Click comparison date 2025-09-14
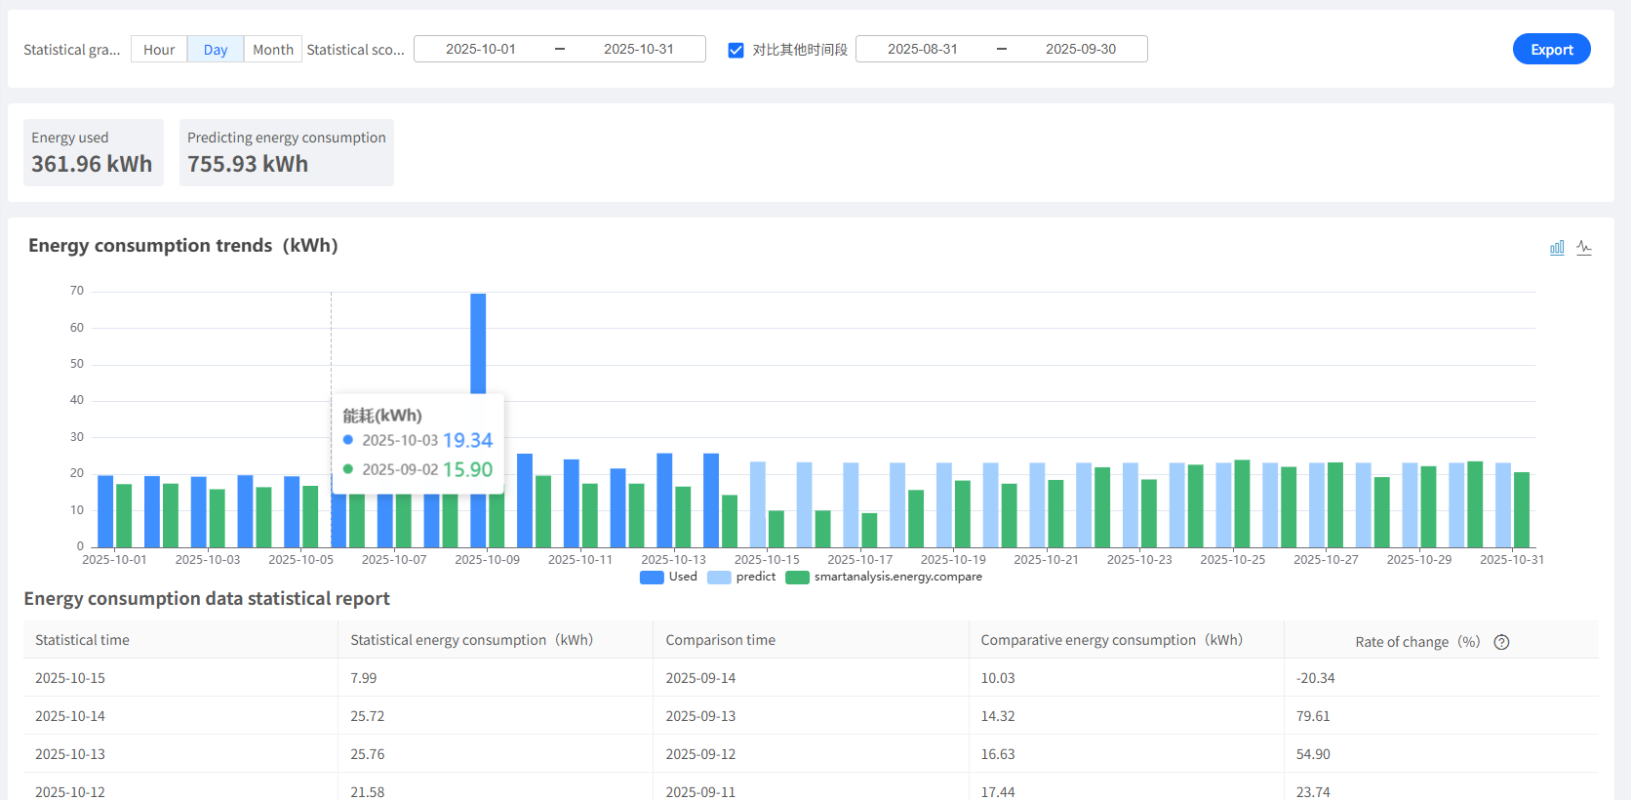The image size is (1631, 800). pyautogui.click(x=700, y=678)
